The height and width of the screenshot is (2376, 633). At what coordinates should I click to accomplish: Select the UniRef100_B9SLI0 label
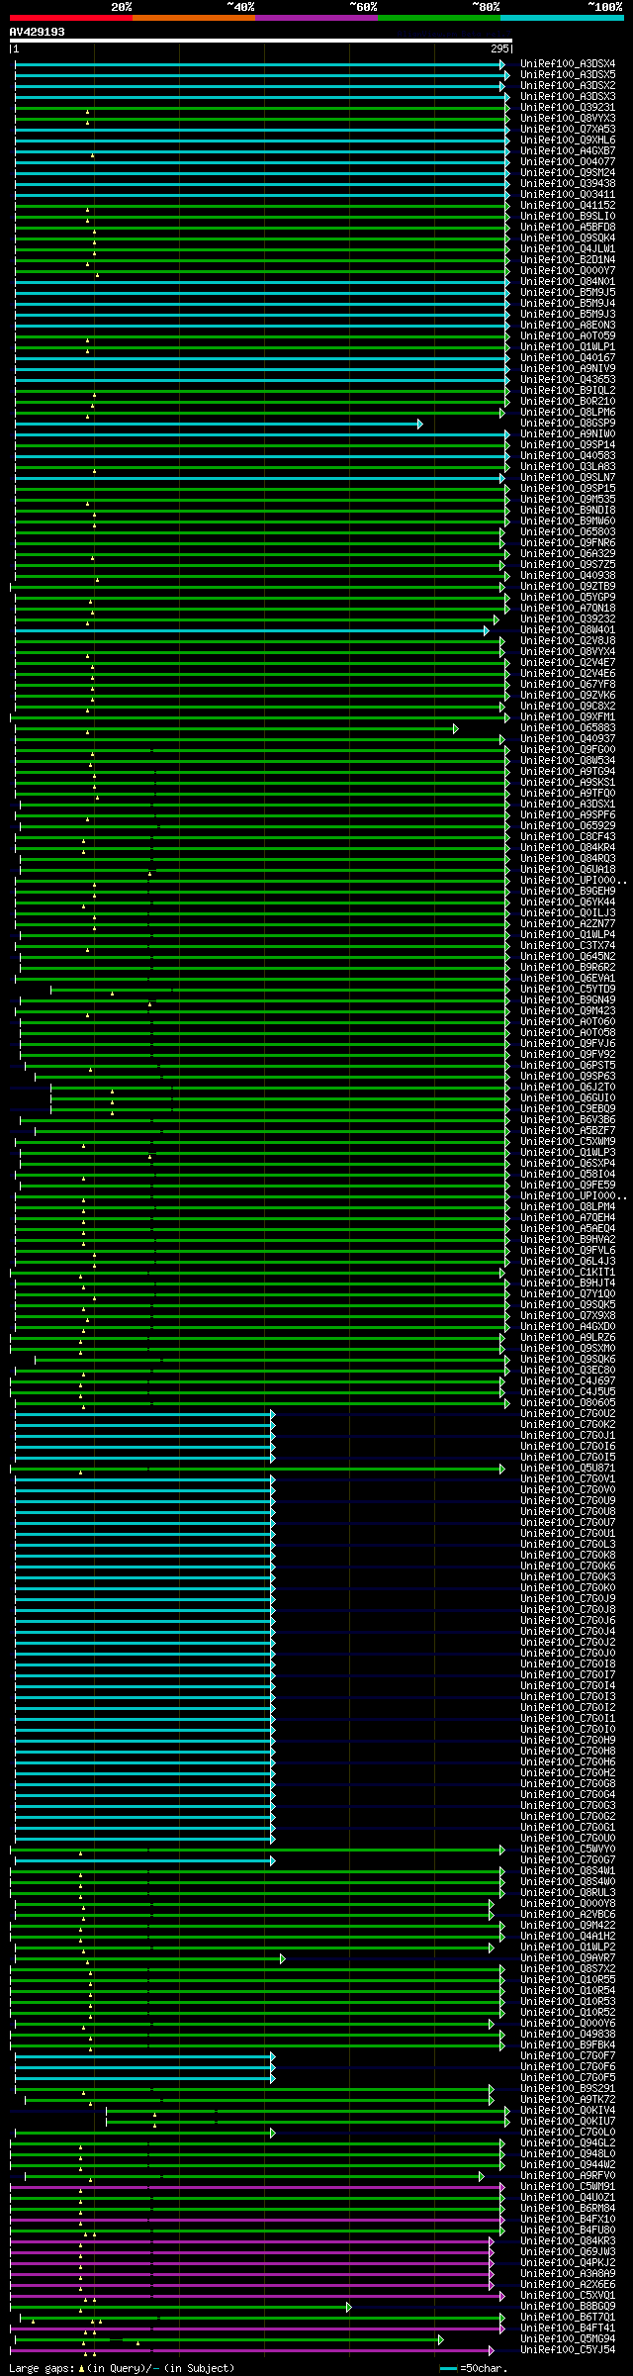[568, 217]
